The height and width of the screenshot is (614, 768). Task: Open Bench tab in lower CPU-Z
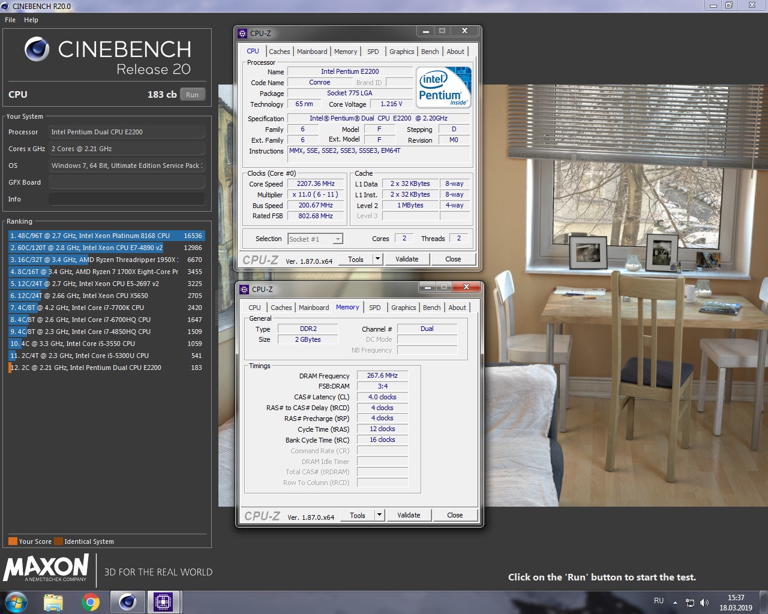432,308
